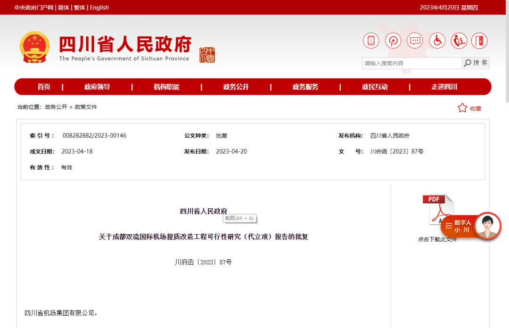The height and width of the screenshot is (328, 509).
Task: Open the elderly care mode icon
Action: click(x=459, y=41)
